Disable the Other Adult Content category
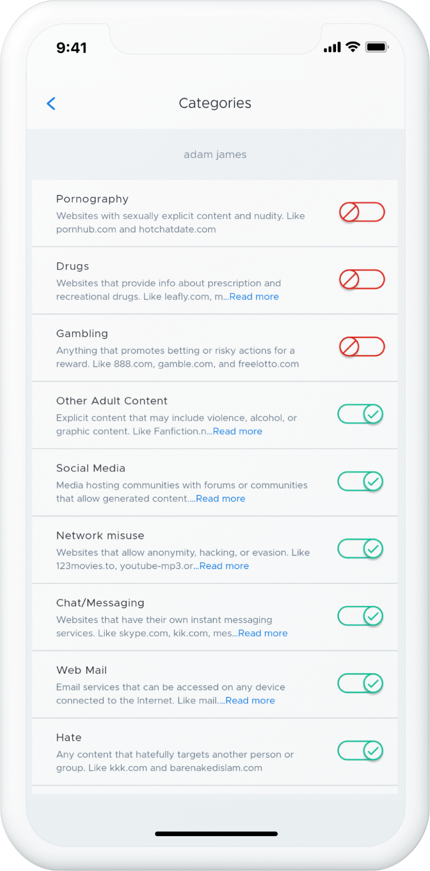Screen dimensions: 430x871 coord(360,414)
